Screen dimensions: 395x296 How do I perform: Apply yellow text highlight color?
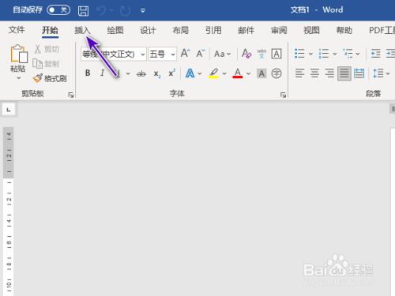pos(214,73)
